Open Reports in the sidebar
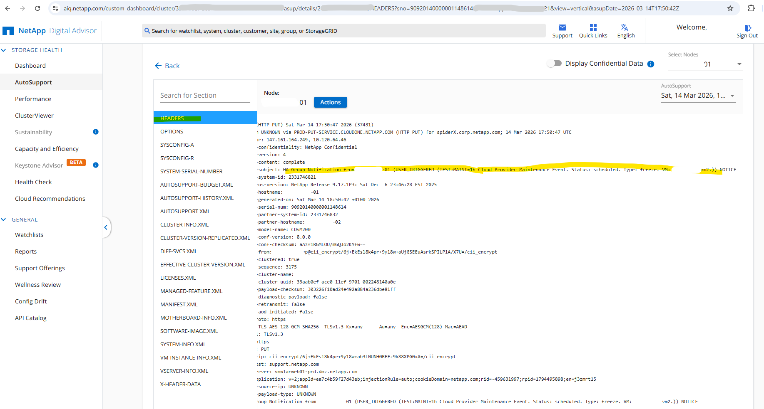Viewport: 764px width, 409px height. [26, 251]
